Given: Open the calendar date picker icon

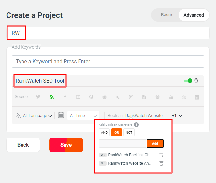Looking at the screenshot, I should tap(61, 115).
